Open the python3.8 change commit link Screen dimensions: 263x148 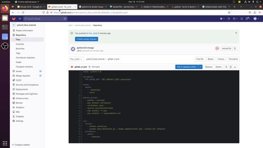(x=85, y=48)
